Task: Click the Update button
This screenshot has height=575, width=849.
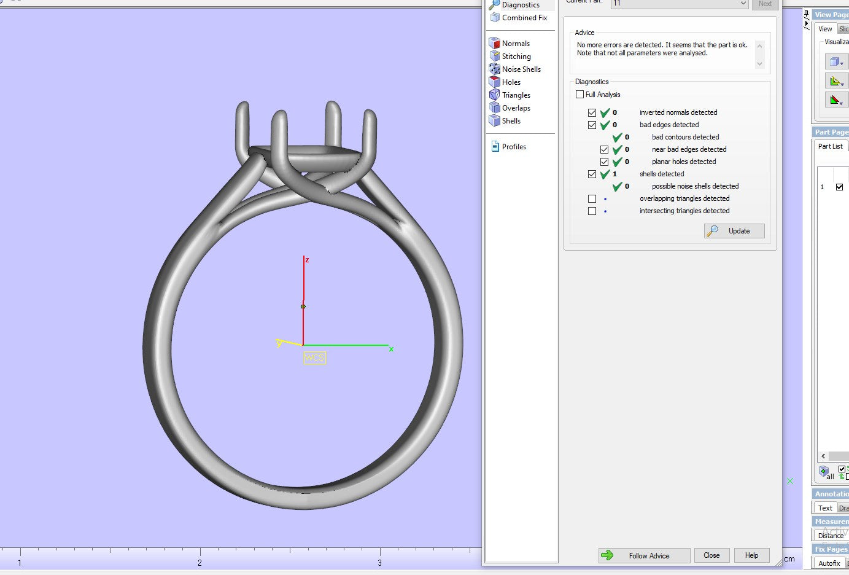Action: (734, 231)
